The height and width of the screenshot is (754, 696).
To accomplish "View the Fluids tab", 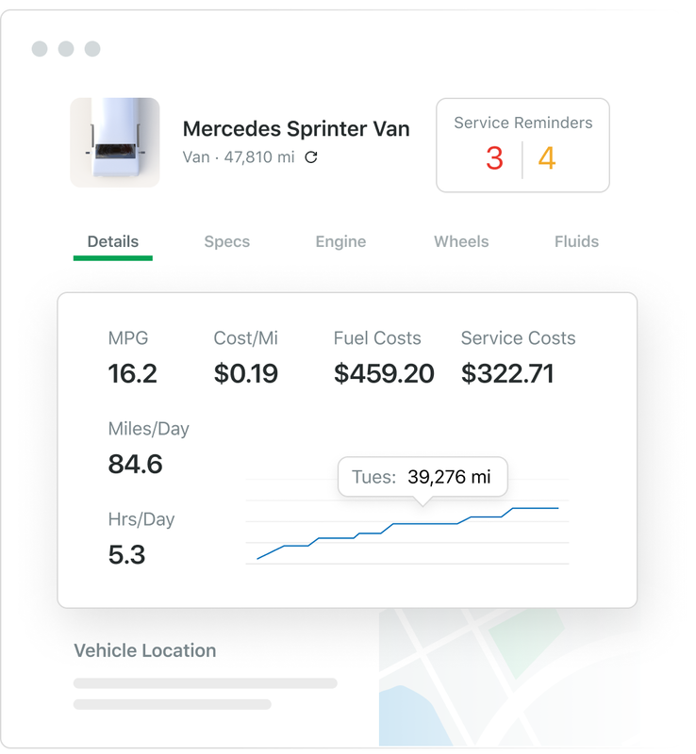I will coord(576,241).
